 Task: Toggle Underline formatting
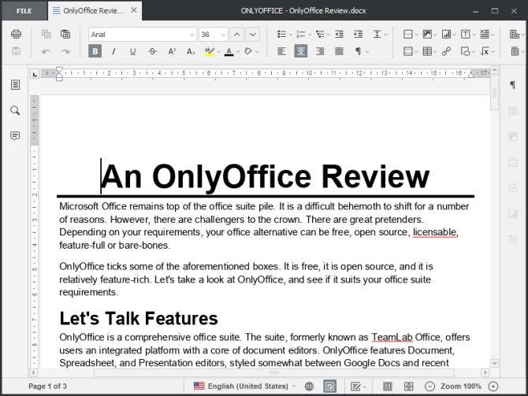(133, 51)
